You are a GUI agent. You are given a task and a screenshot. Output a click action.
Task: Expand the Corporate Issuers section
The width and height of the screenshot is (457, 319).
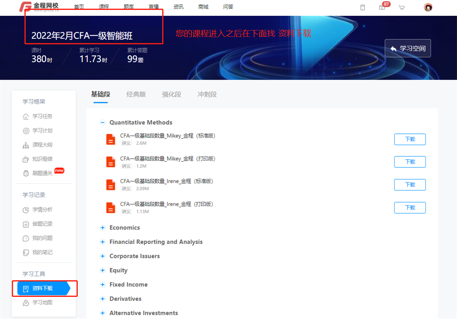click(x=102, y=256)
